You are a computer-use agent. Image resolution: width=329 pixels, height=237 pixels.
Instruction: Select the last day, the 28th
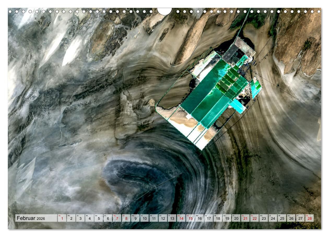point(309,218)
